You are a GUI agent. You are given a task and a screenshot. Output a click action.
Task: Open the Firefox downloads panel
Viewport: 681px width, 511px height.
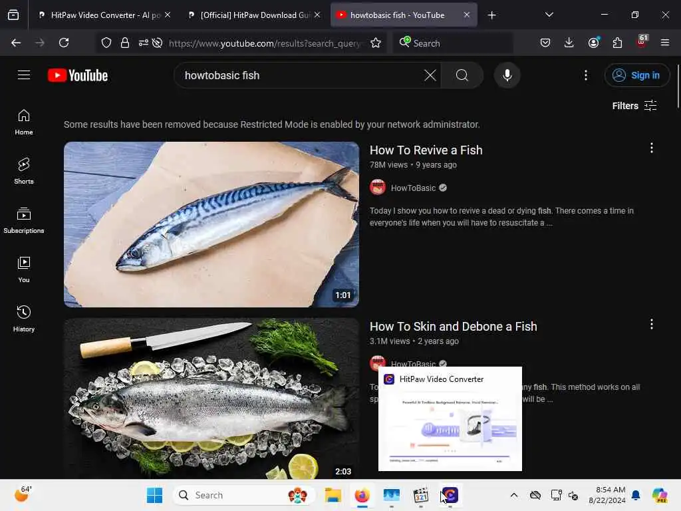point(569,43)
